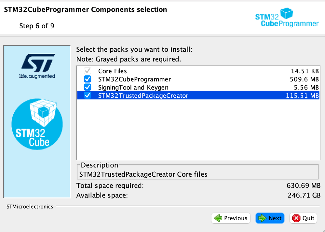This screenshot has height=232, width=325.
Task: Go back with the Previous button
Action: [231, 218]
